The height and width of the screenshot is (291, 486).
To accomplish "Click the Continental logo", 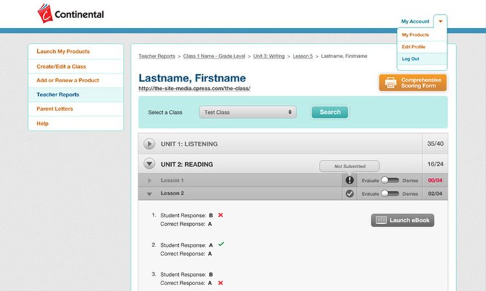I will pos(71,14).
